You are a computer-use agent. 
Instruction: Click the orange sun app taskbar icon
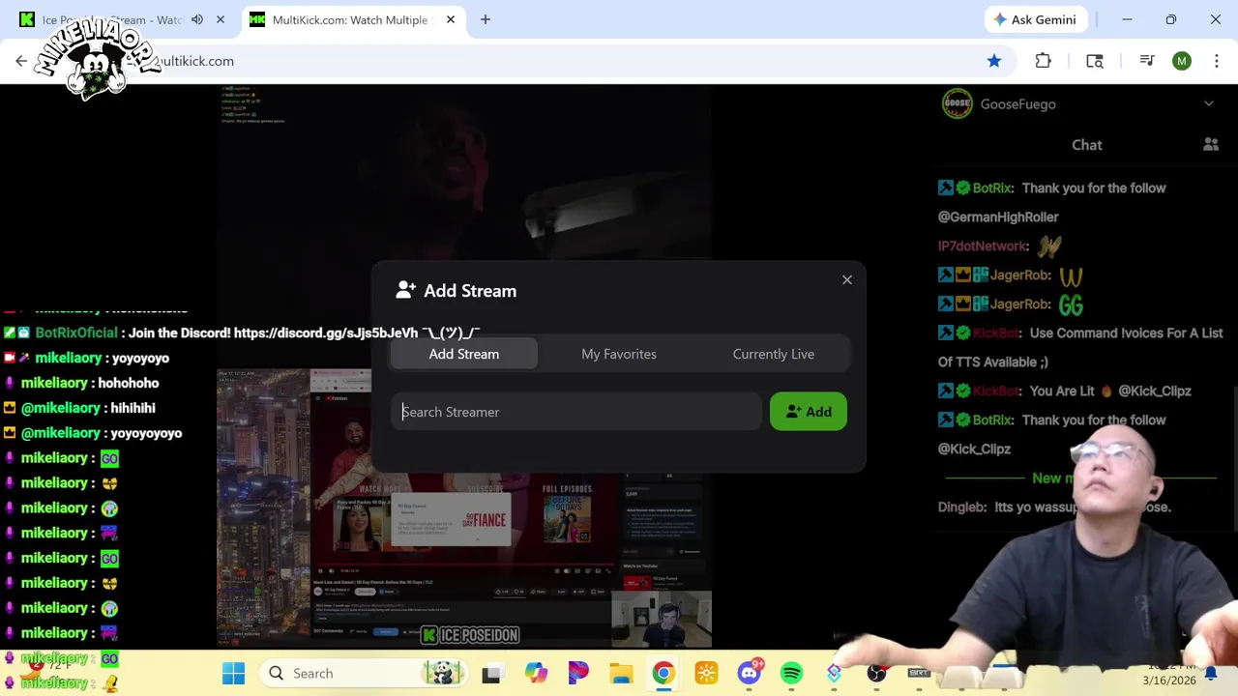pos(706,673)
